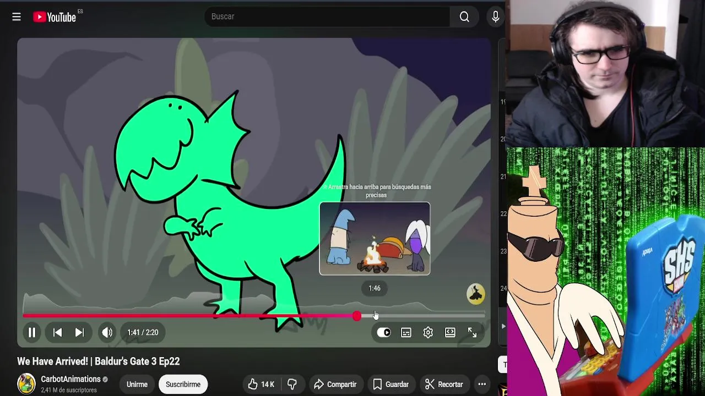Enter fullscreen mode
The width and height of the screenshot is (705, 396).
[x=472, y=332]
